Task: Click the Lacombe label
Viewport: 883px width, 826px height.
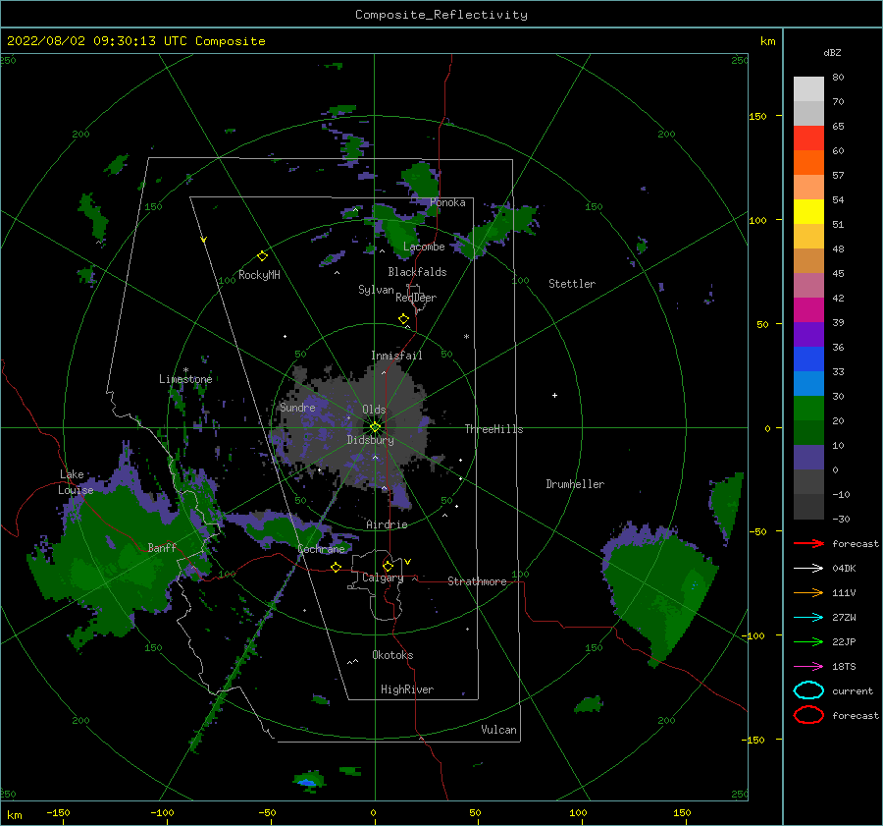Action: (x=424, y=247)
